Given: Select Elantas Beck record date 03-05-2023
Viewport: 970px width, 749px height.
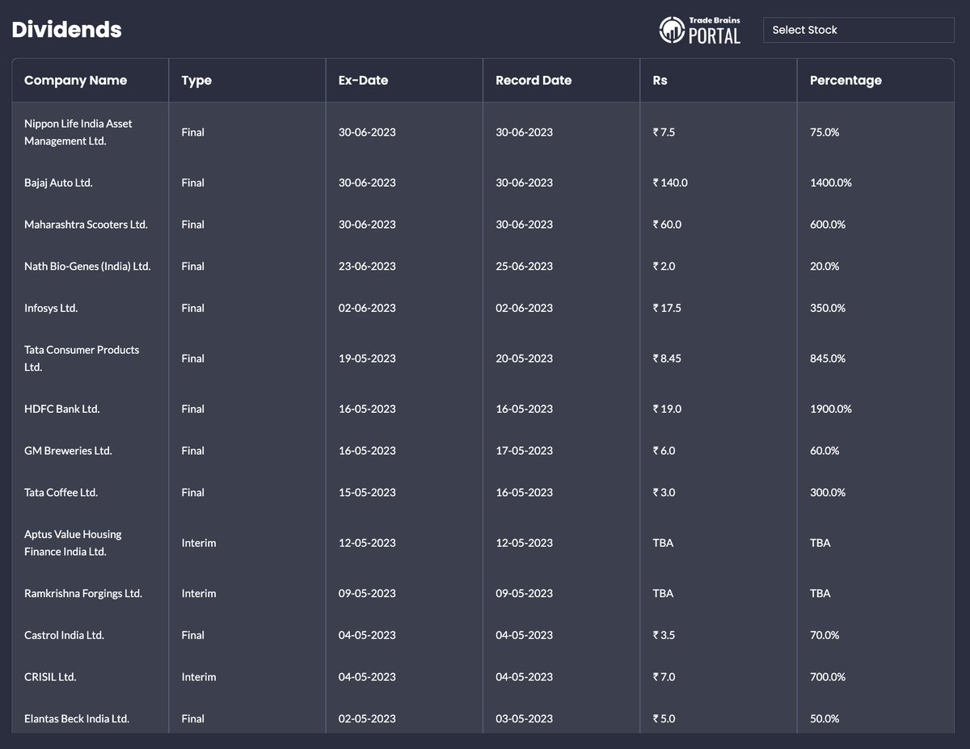Looking at the screenshot, I should click(525, 719).
